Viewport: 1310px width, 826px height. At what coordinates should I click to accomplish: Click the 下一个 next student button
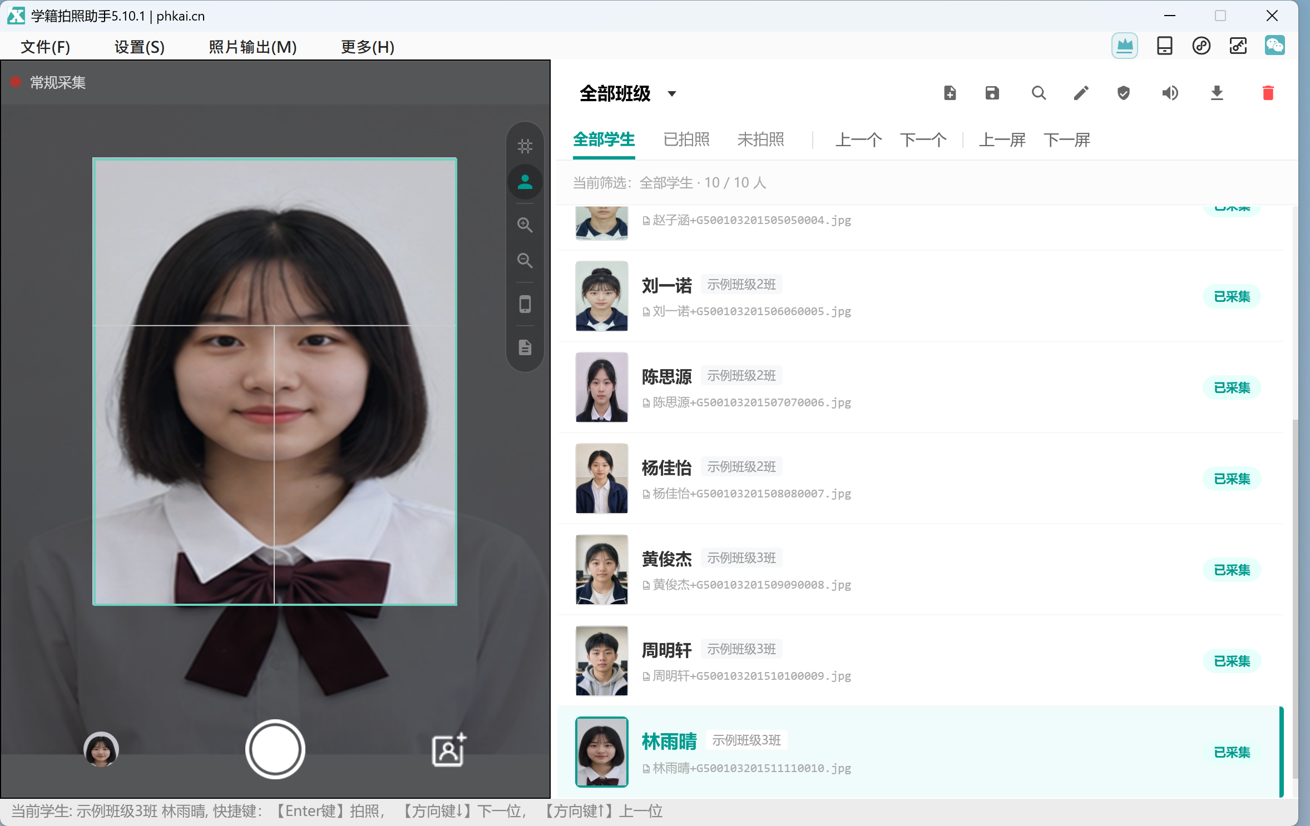point(923,140)
